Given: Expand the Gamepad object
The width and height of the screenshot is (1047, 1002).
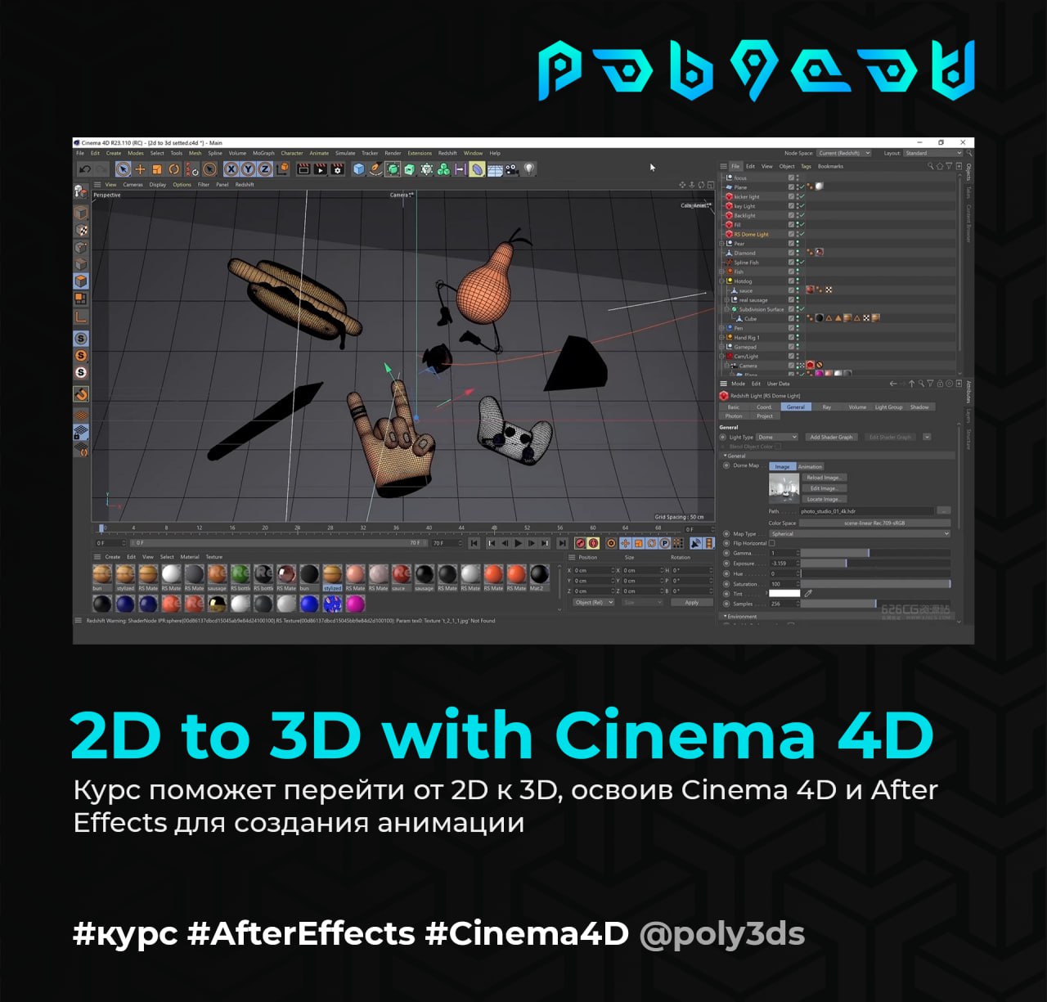Looking at the screenshot, I should tap(721, 347).
